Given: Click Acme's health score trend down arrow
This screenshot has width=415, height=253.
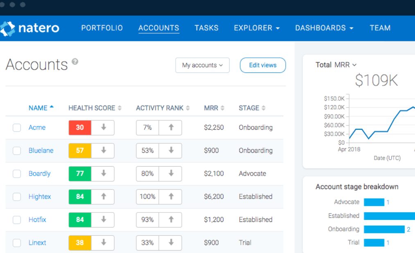Looking at the screenshot, I should [x=104, y=127].
